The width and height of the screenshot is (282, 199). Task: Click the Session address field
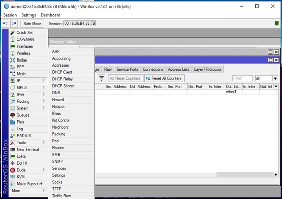click(x=79, y=24)
